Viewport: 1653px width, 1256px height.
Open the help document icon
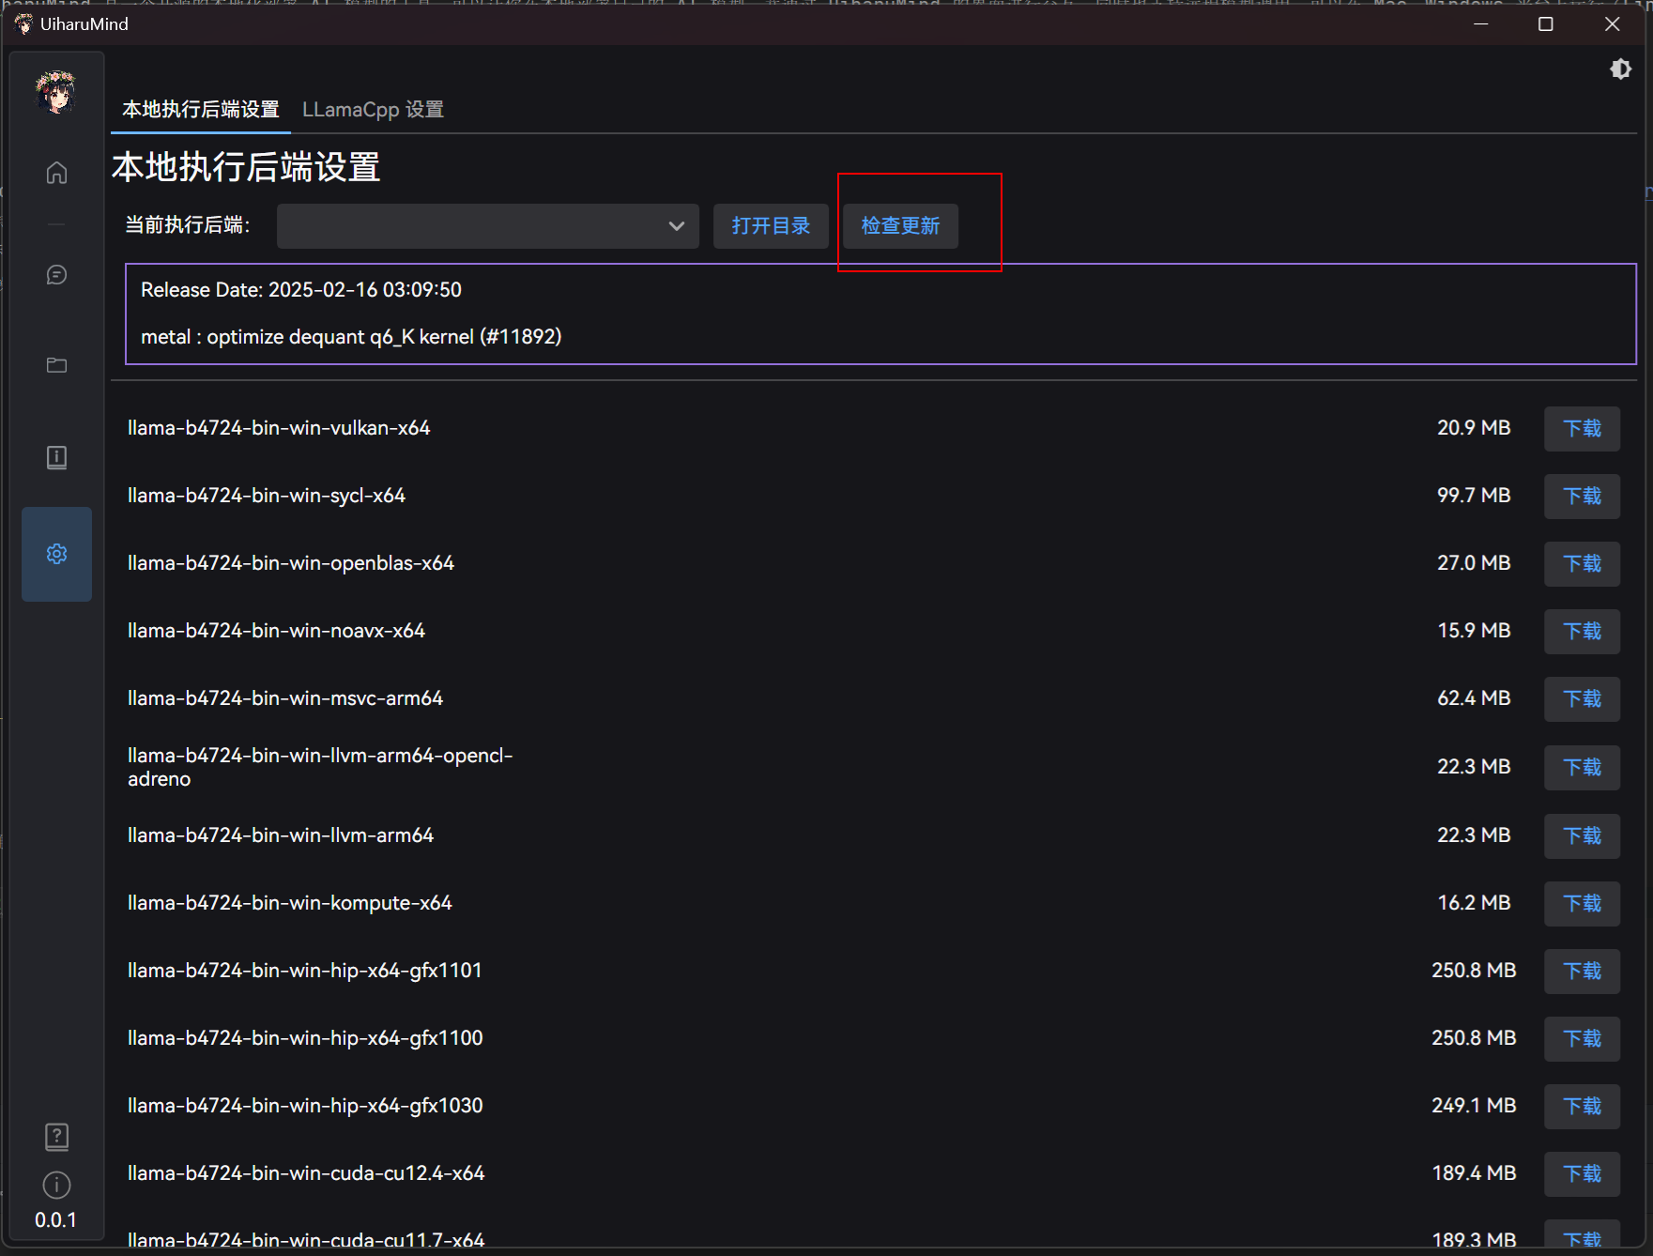point(56,1137)
